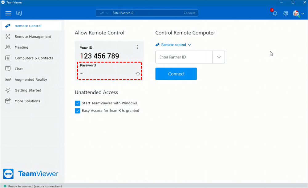Screen dimensions: 308x188
Task: Expand the connection type dropdown in top bar
Action: click(104, 13)
